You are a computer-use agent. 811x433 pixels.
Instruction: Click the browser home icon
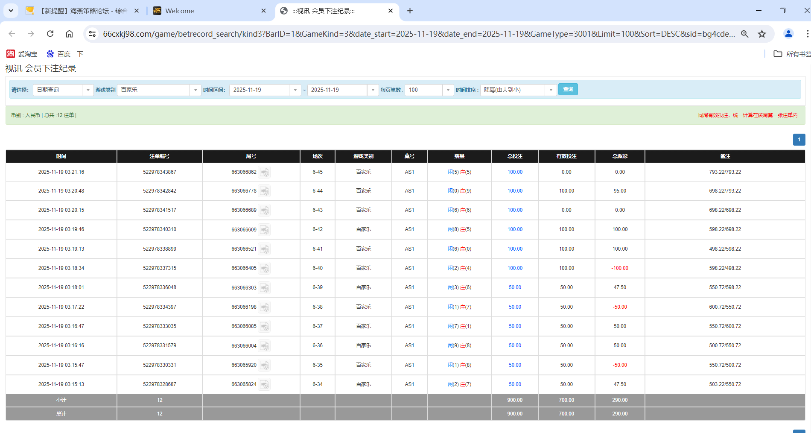pyautogui.click(x=69, y=34)
